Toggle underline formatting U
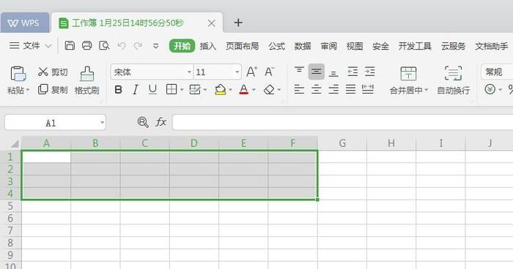This screenshot has height=269, width=513. pyautogui.click(x=152, y=89)
